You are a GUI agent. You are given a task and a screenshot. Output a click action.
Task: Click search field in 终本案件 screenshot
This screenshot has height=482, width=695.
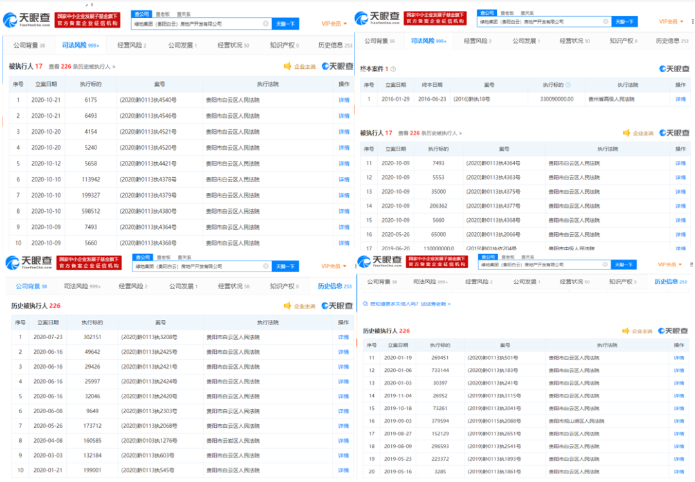pyautogui.click(x=544, y=21)
